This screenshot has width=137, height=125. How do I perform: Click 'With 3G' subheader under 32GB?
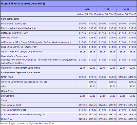(112, 14)
